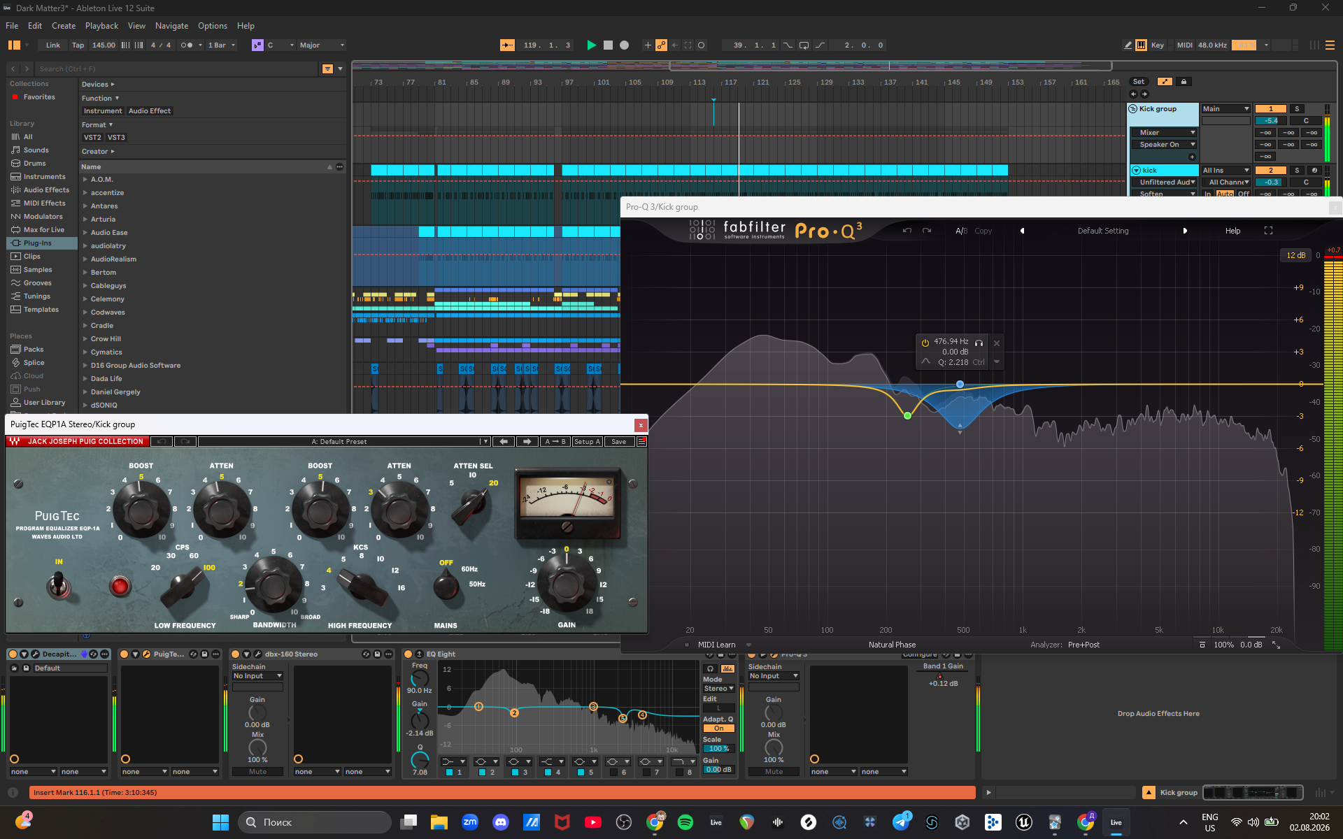
Task: Click the PuigTec low frequency BOOST knob
Action: tap(141, 508)
